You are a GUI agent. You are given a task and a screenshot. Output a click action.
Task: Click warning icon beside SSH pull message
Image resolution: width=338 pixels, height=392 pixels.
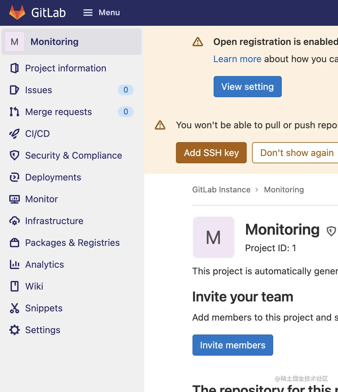click(x=160, y=125)
